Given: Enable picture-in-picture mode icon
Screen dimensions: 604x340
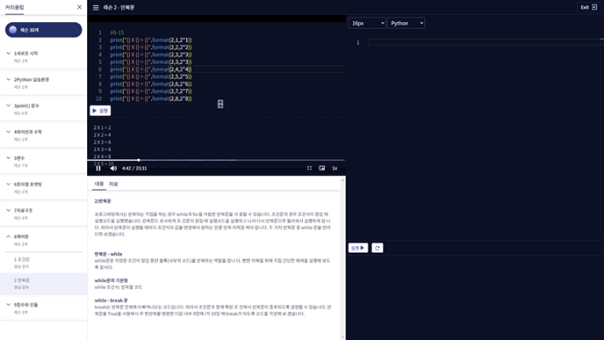Looking at the screenshot, I should (x=322, y=168).
